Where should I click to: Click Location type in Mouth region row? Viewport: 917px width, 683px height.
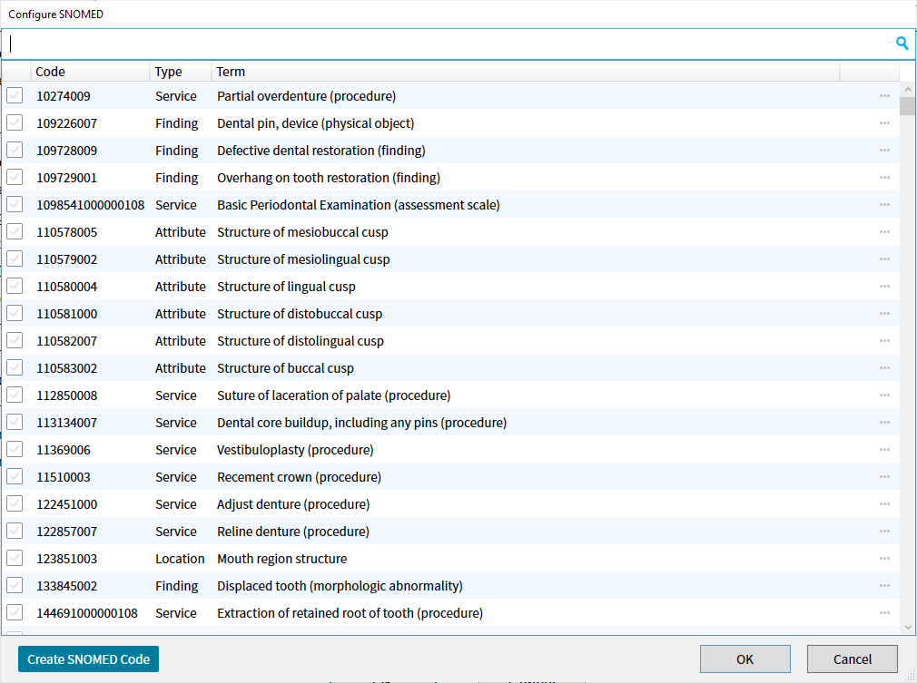click(x=180, y=559)
